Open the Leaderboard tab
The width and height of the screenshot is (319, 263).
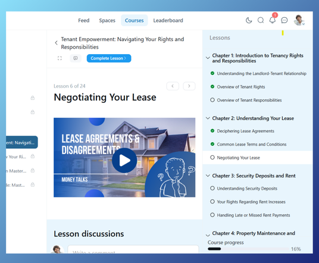coord(168,20)
